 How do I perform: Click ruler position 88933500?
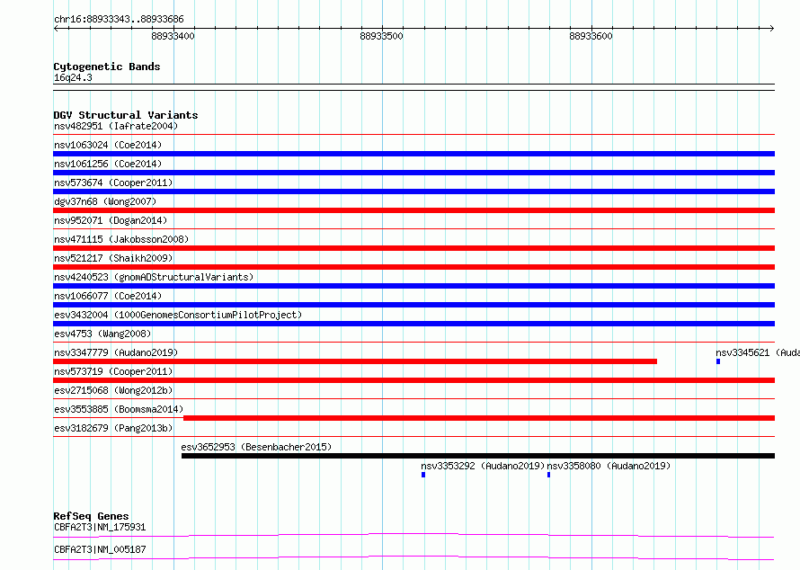pos(382,36)
